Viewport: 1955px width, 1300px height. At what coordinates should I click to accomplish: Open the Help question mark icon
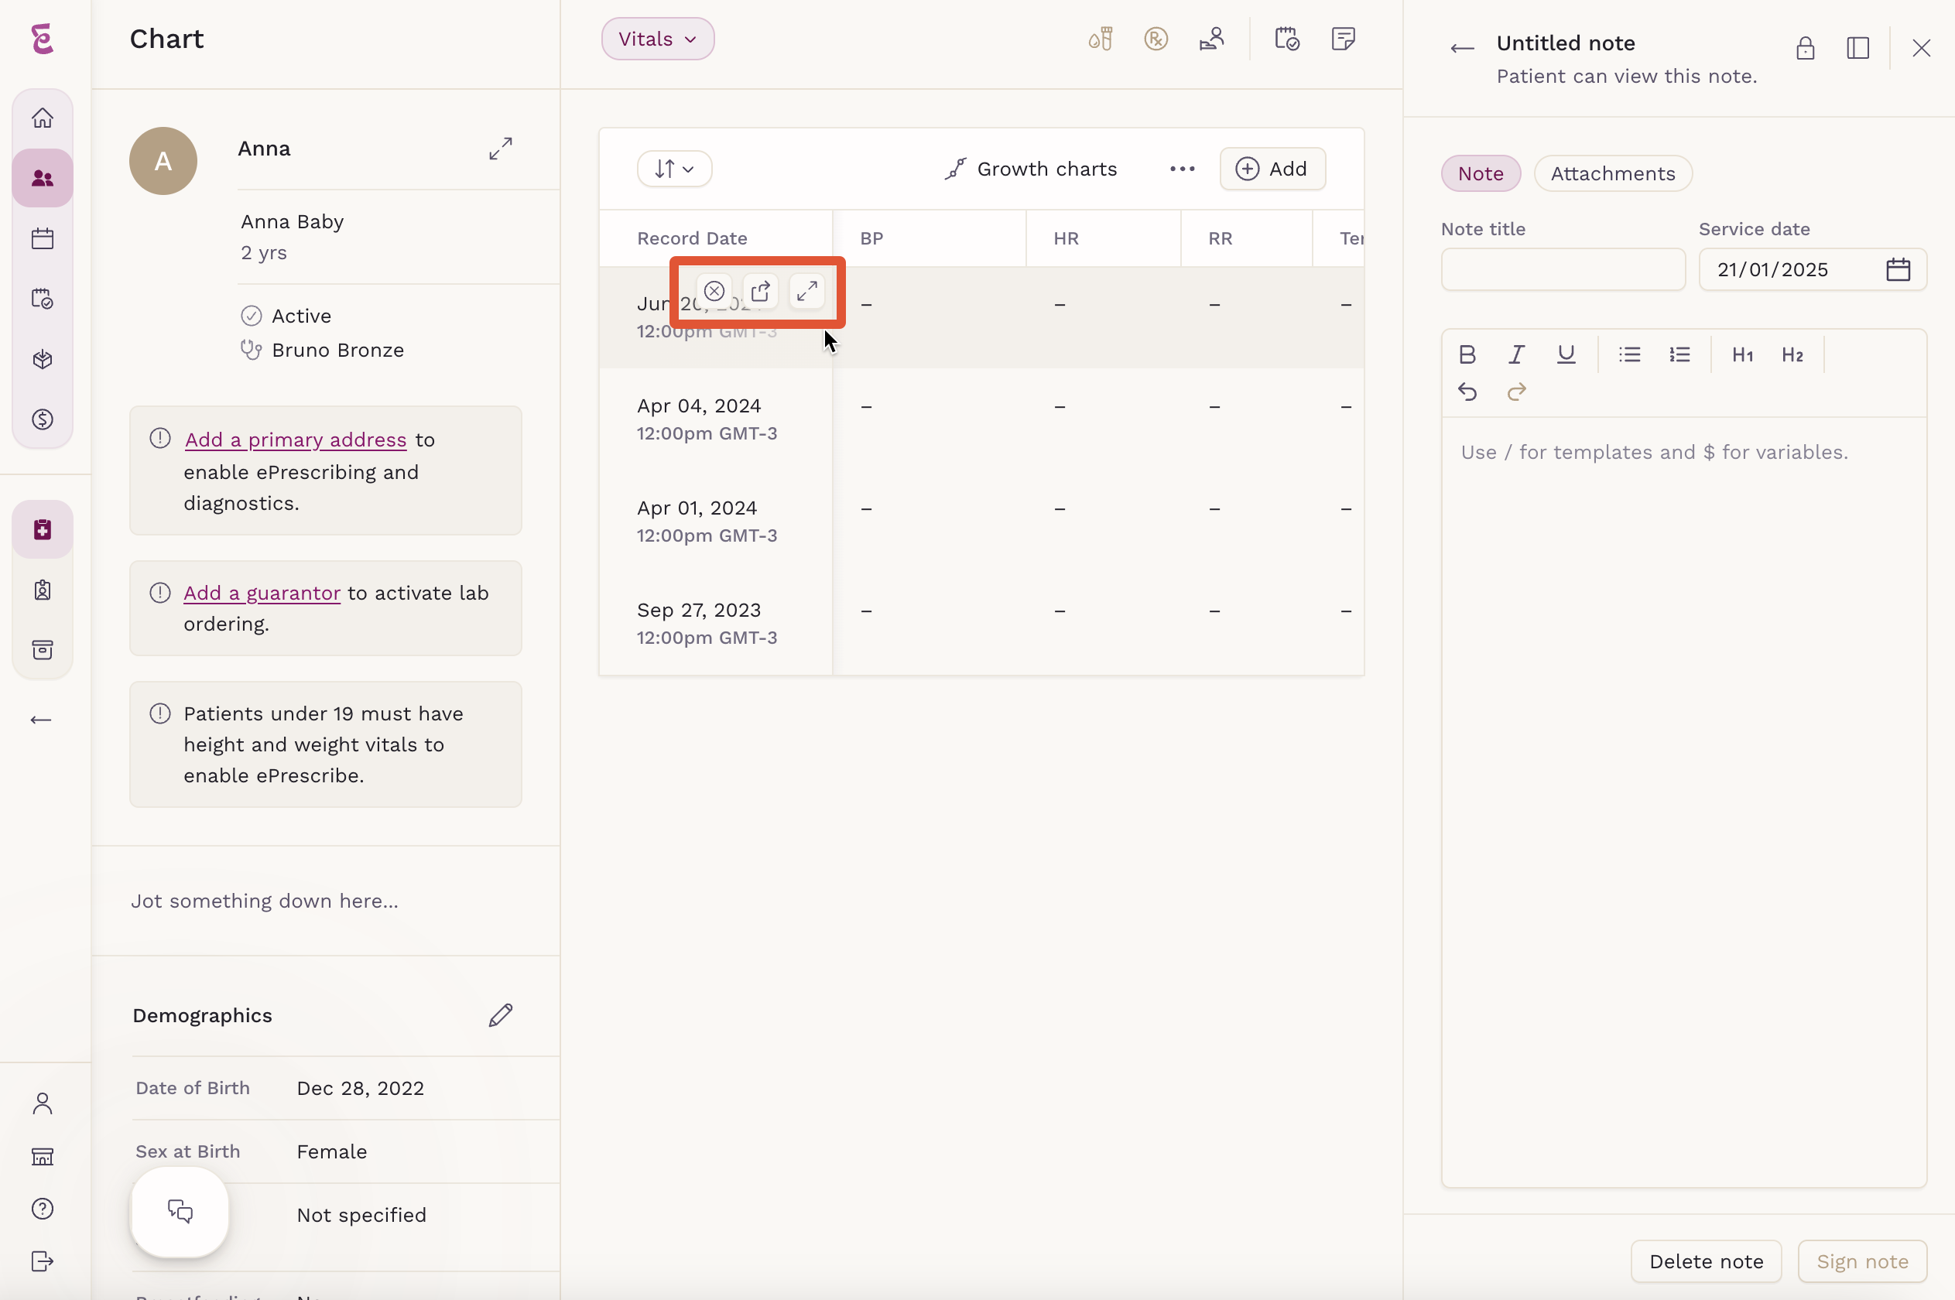43,1209
